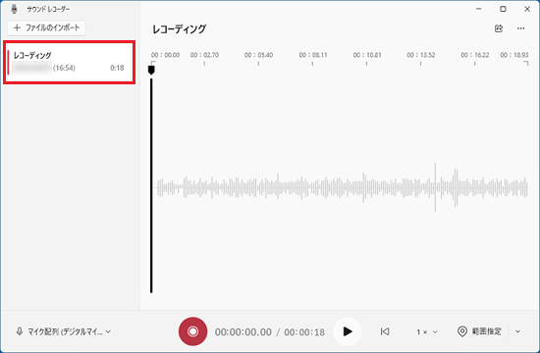Click the サウンド レコーダー app icon

tap(14, 9)
